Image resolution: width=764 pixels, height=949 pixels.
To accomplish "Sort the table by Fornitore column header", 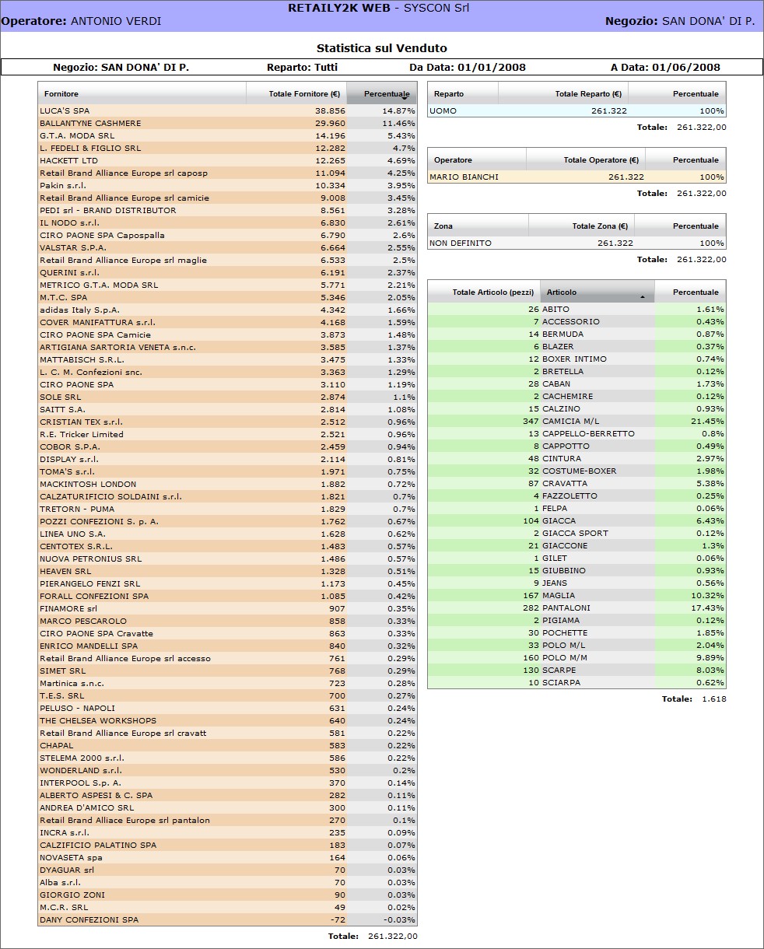I will point(142,93).
